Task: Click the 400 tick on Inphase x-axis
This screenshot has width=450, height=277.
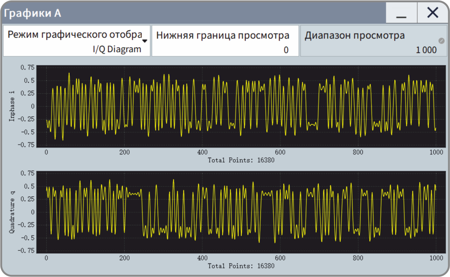Action: [202, 152]
